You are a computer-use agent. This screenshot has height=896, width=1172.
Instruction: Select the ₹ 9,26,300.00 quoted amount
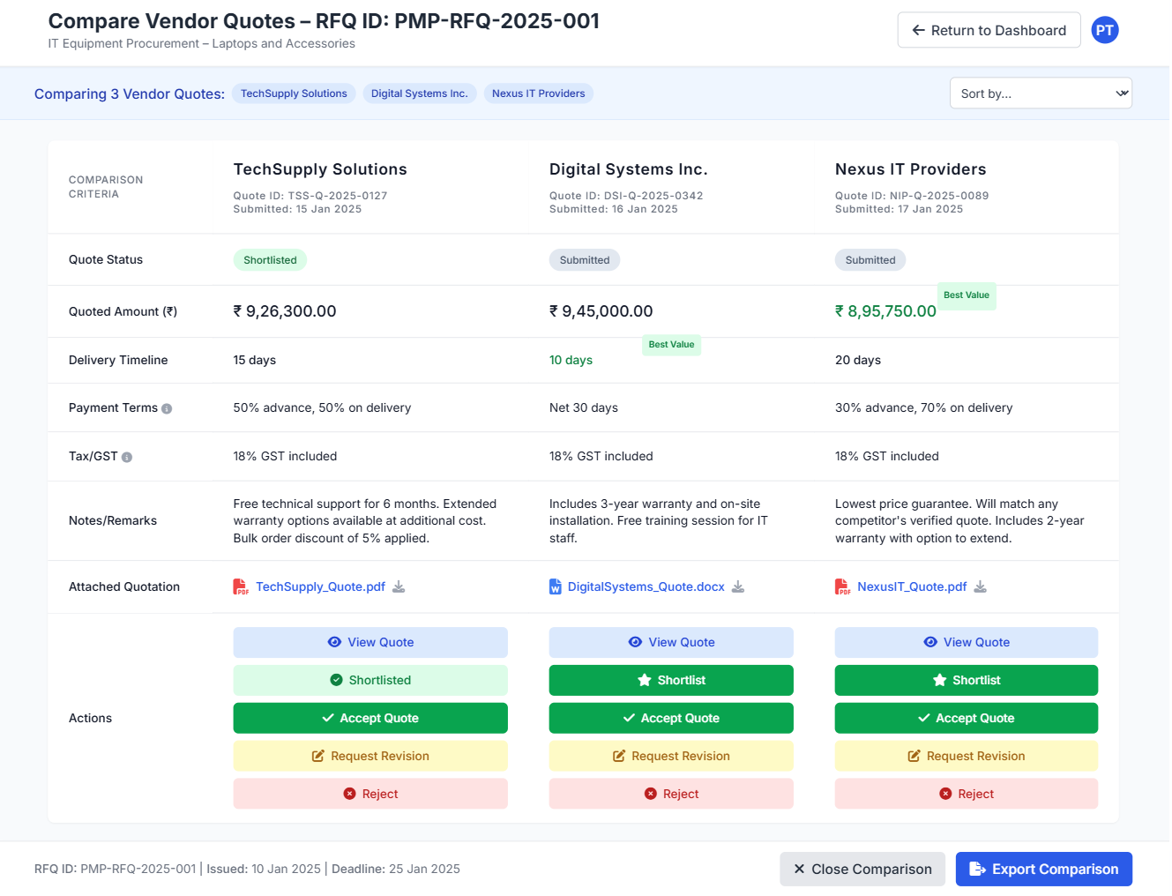click(285, 311)
